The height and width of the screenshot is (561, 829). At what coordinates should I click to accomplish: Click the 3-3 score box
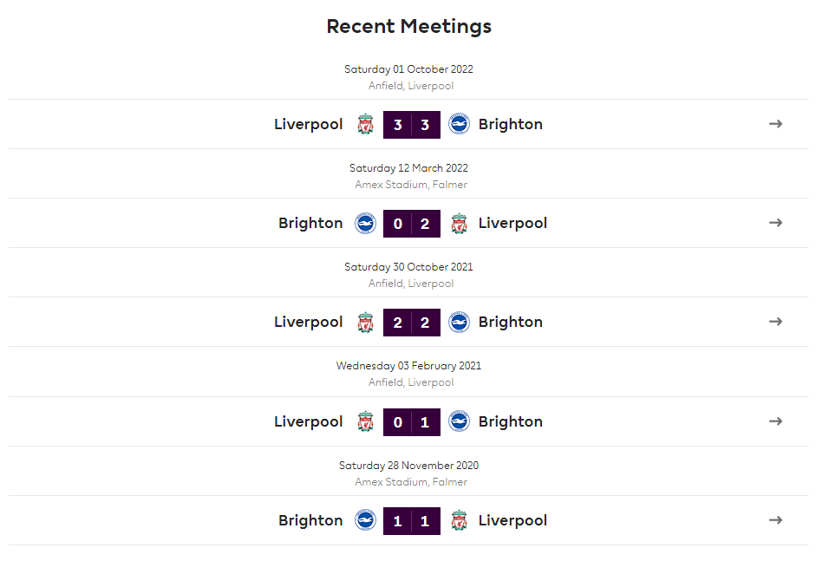click(x=412, y=125)
